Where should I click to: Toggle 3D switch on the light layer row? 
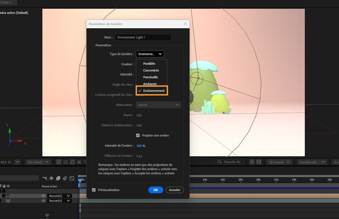pyautogui.click(x=8, y=196)
